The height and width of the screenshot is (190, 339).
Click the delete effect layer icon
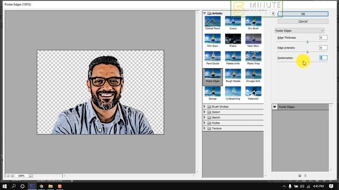(x=305, y=176)
